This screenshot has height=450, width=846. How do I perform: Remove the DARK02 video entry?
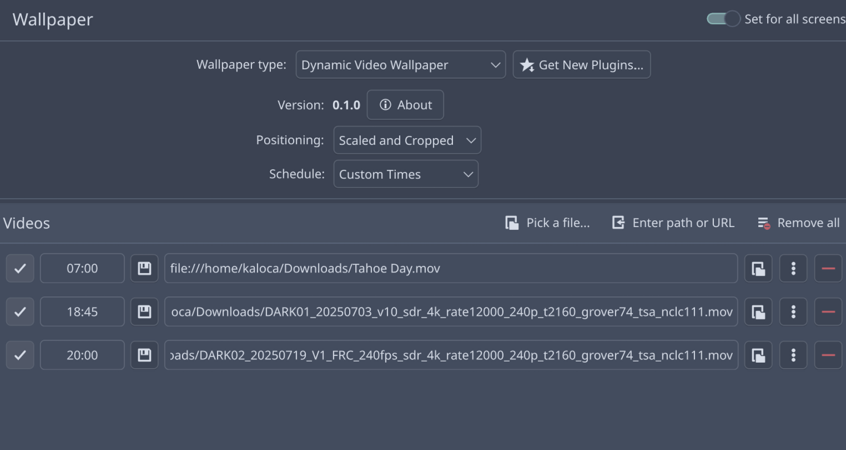point(828,355)
